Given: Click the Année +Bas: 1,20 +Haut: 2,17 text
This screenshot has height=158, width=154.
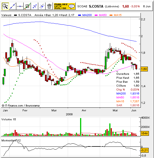Looking at the screenshot, I should [55, 15].
